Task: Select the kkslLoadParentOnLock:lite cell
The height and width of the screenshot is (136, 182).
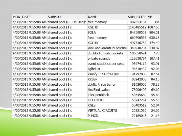Action: coord(107,48)
